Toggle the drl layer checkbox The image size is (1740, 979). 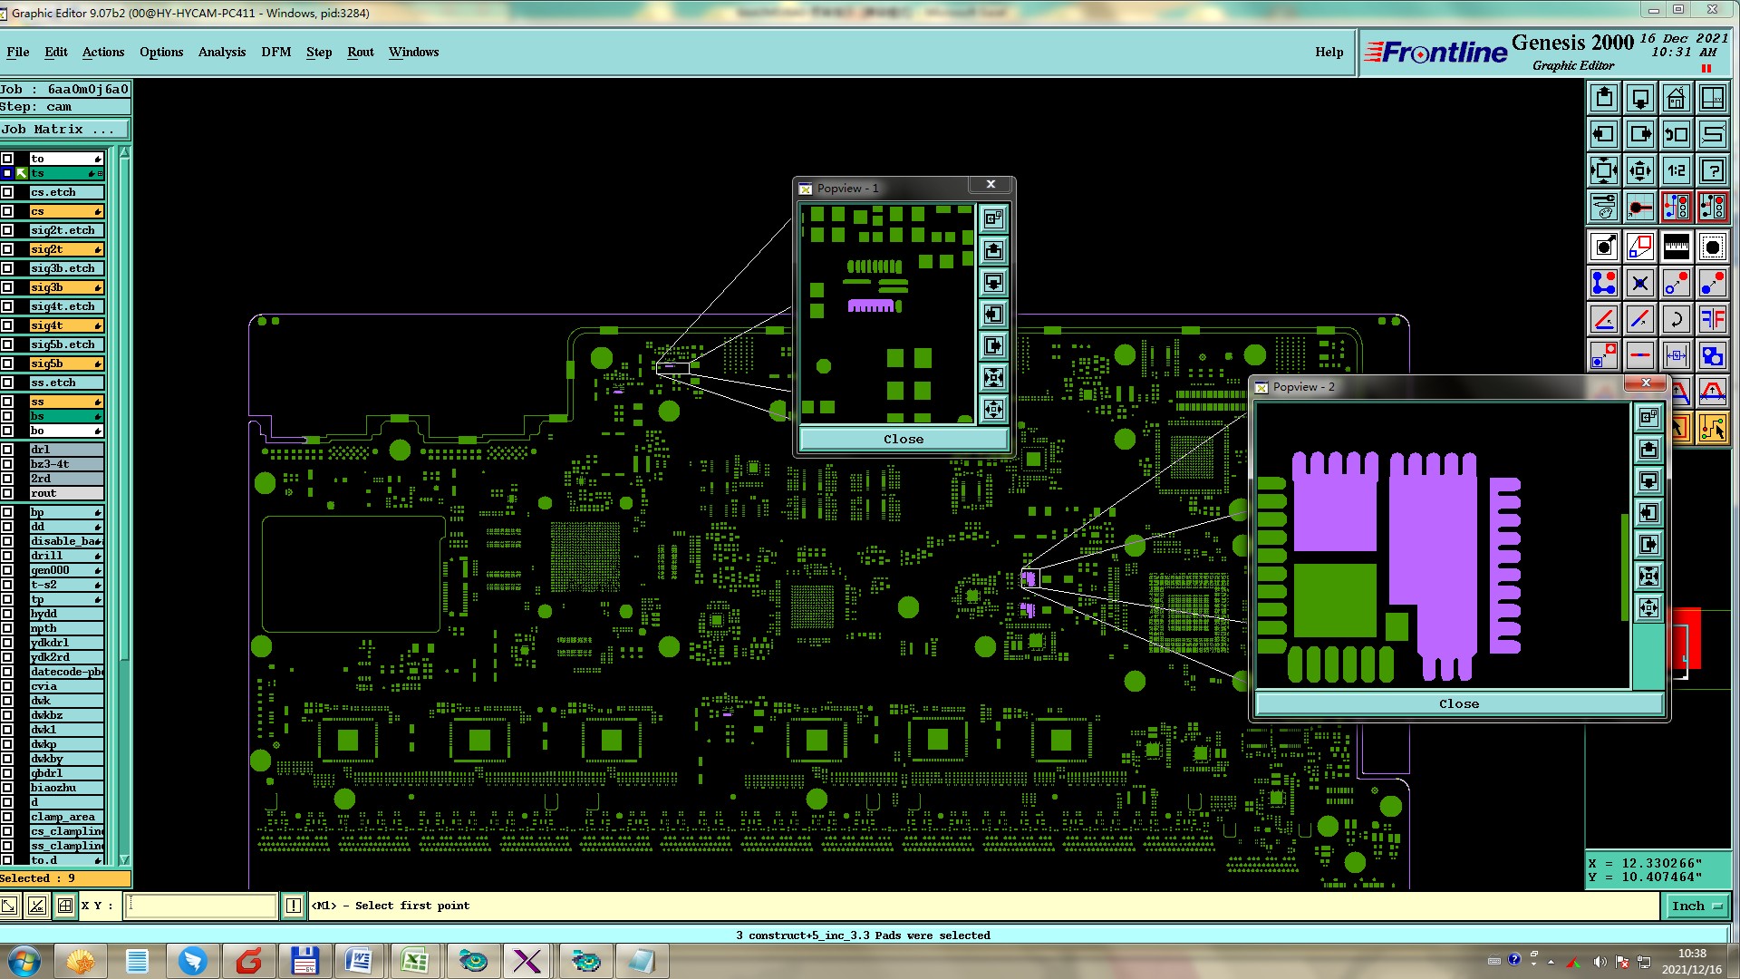(x=8, y=450)
